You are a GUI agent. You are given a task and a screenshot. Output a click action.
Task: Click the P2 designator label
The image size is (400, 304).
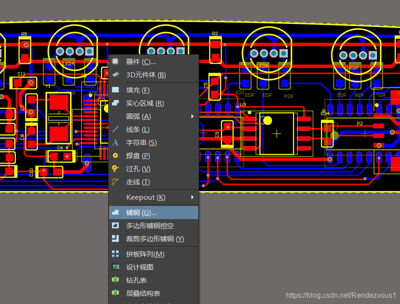(360, 123)
